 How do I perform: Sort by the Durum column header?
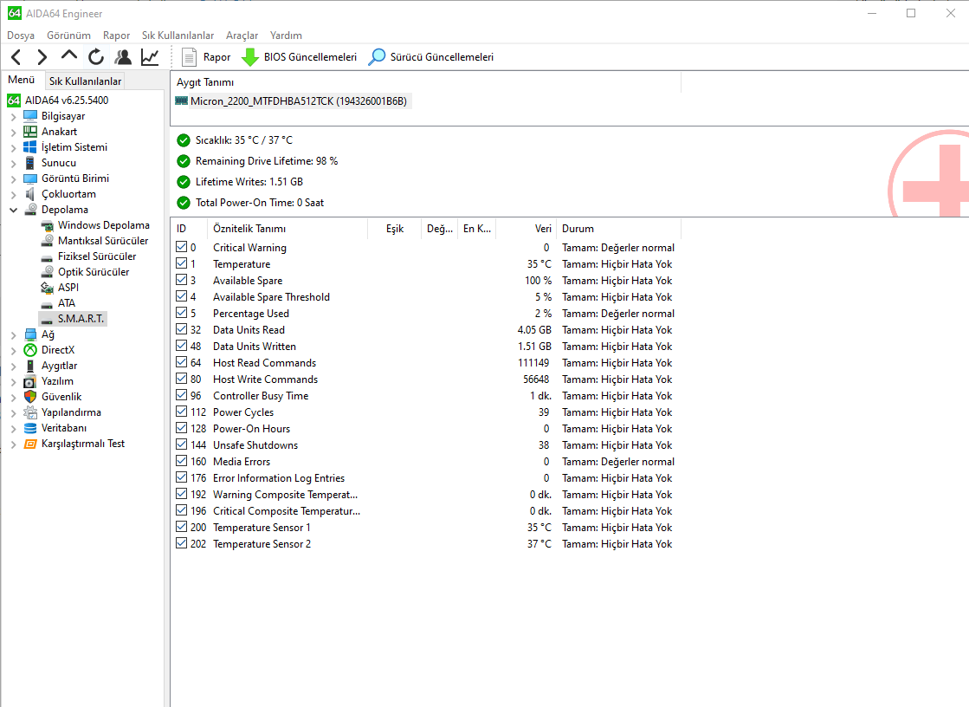[618, 229]
